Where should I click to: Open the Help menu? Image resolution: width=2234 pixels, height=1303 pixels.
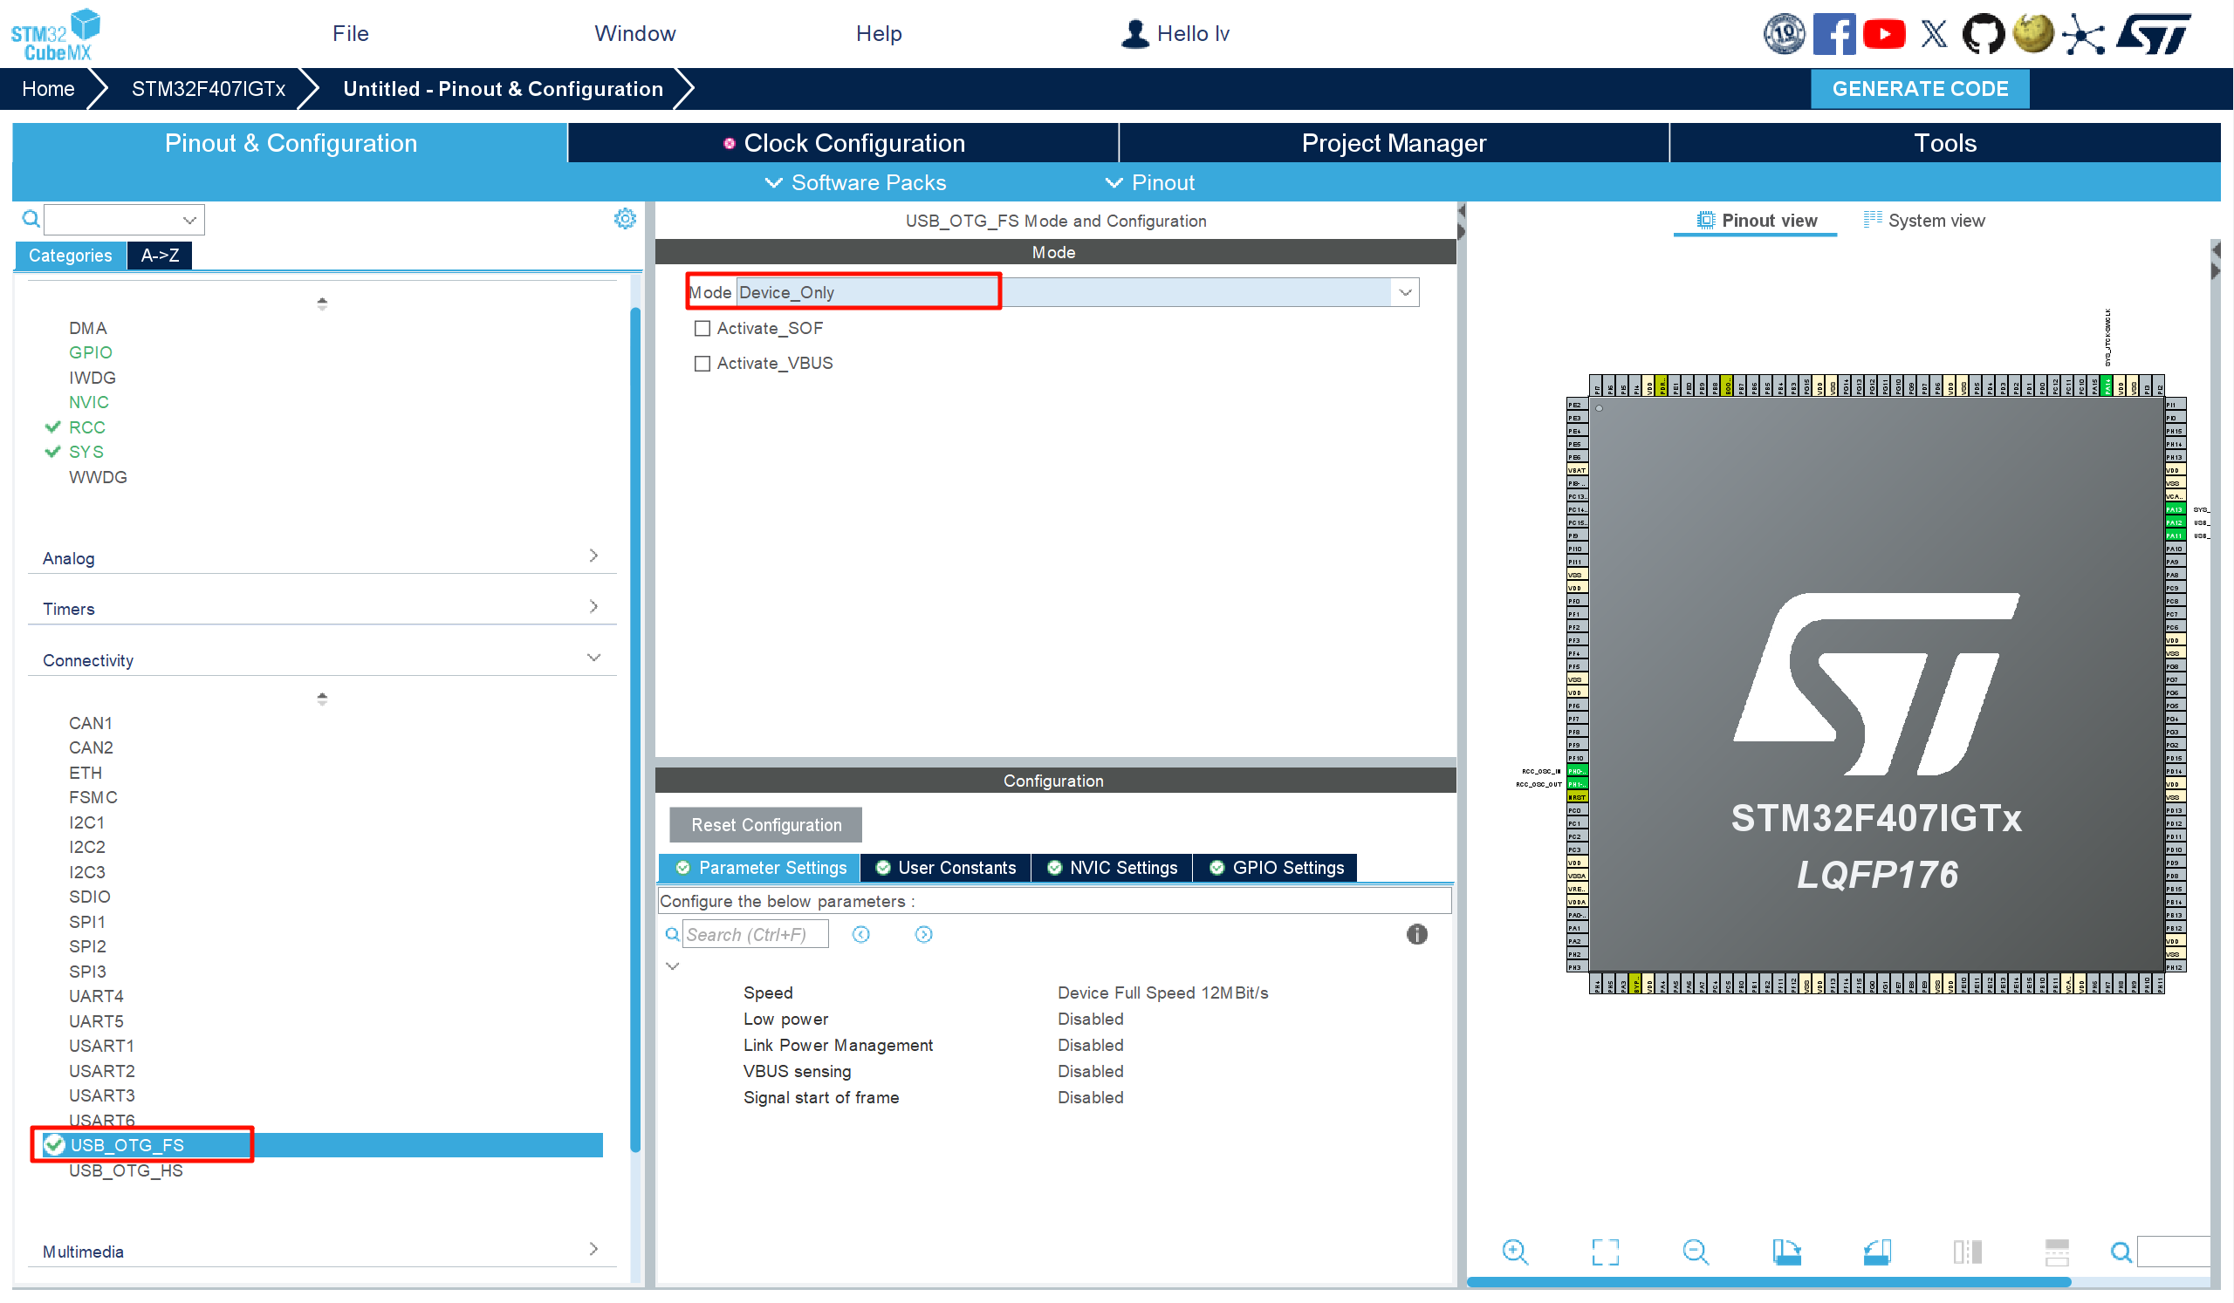[879, 34]
